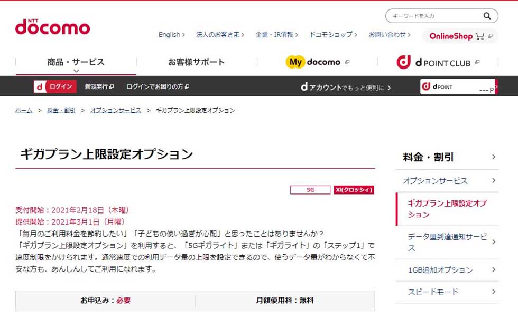Screen dimensions: 518x329
Task: Open お問い合わせ link
Action: coord(390,35)
